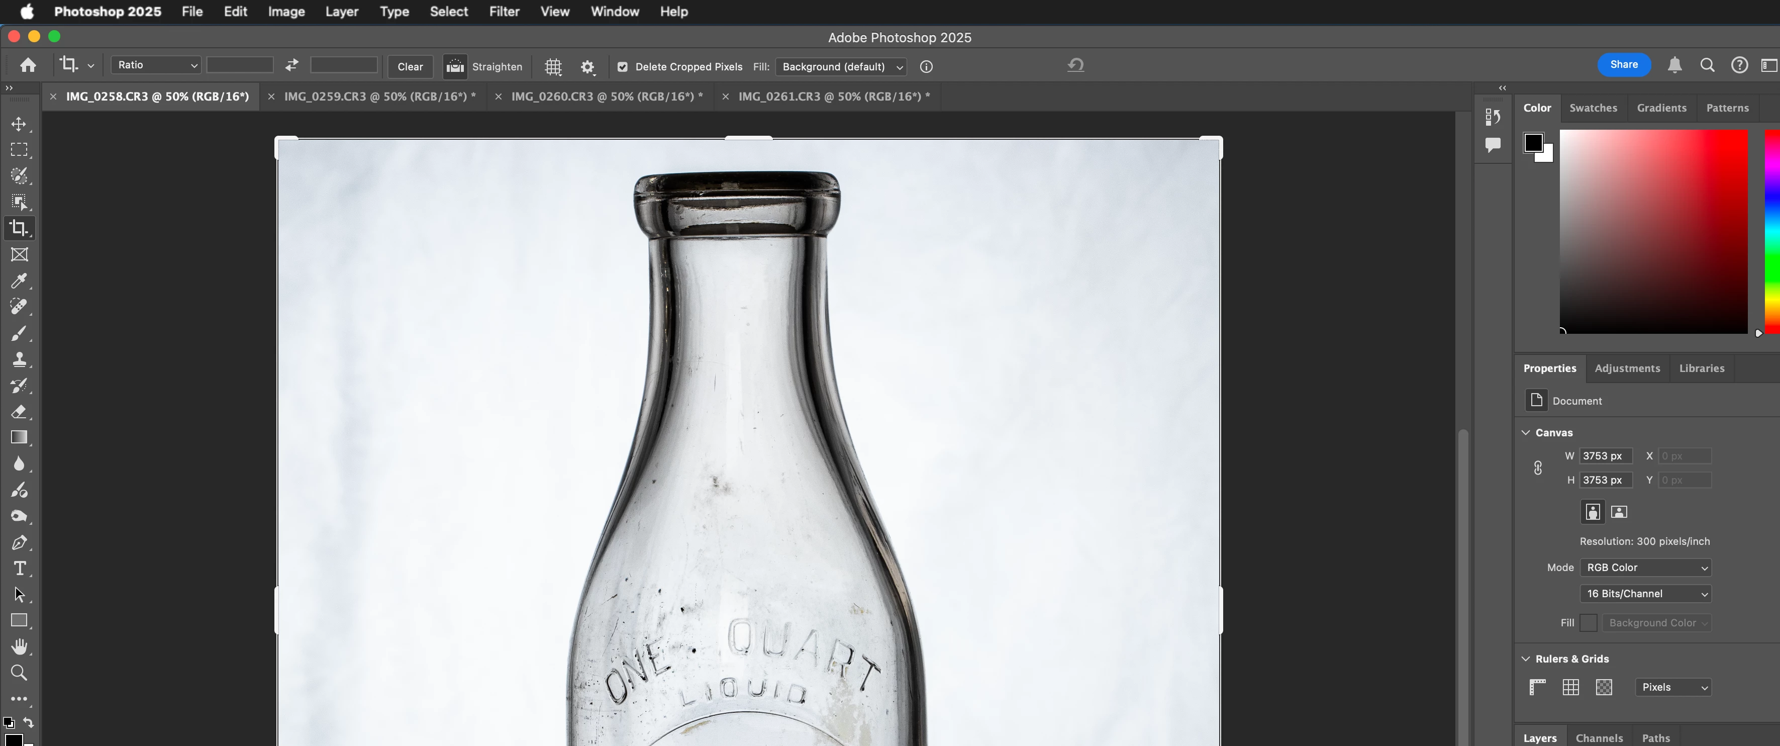Image resolution: width=1780 pixels, height=746 pixels.
Task: Open the Ratio preset dropdown
Action: coord(156,65)
